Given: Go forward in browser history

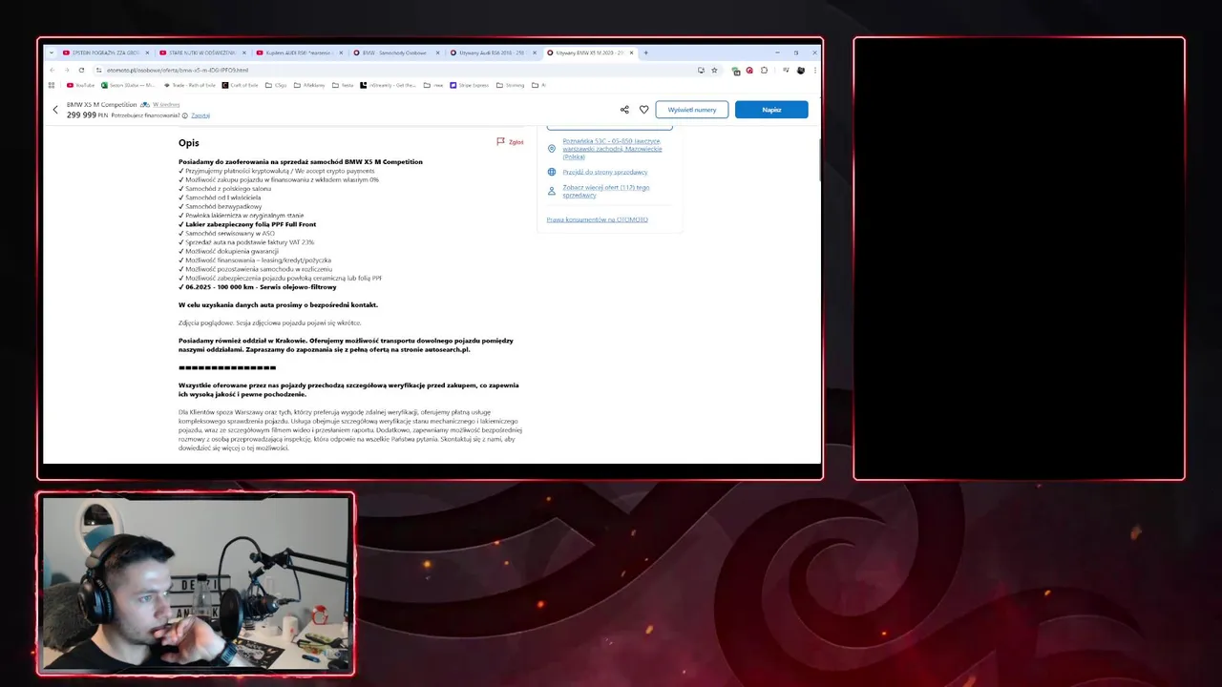Looking at the screenshot, I should 67,70.
